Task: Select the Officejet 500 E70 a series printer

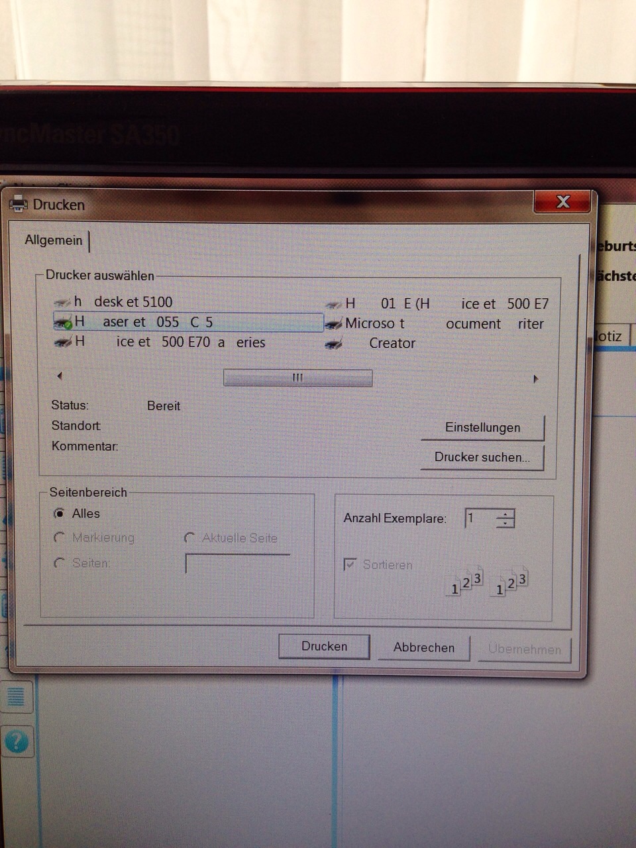Action: click(160, 343)
